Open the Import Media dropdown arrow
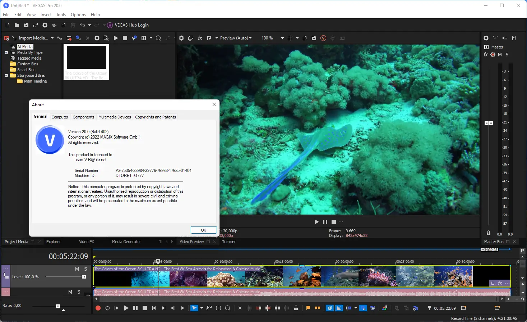 [52, 38]
